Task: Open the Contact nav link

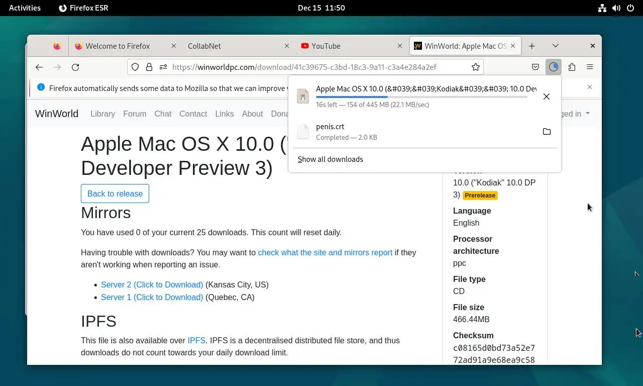Action: (193, 114)
